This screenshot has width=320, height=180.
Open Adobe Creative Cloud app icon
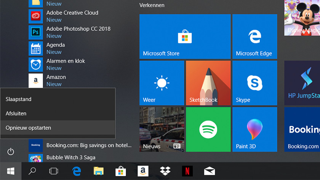(36, 16)
